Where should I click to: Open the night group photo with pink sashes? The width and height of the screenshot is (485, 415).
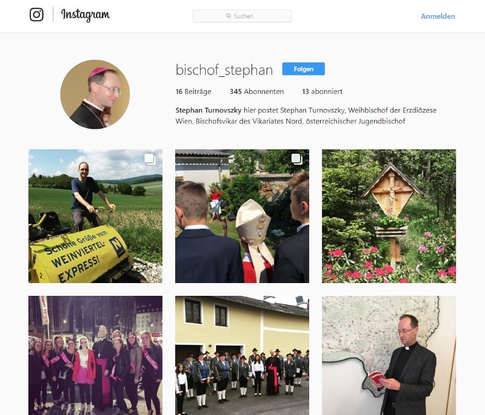click(95, 356)
